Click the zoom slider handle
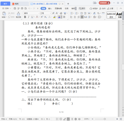124x121 pixels. coord(105,119)
